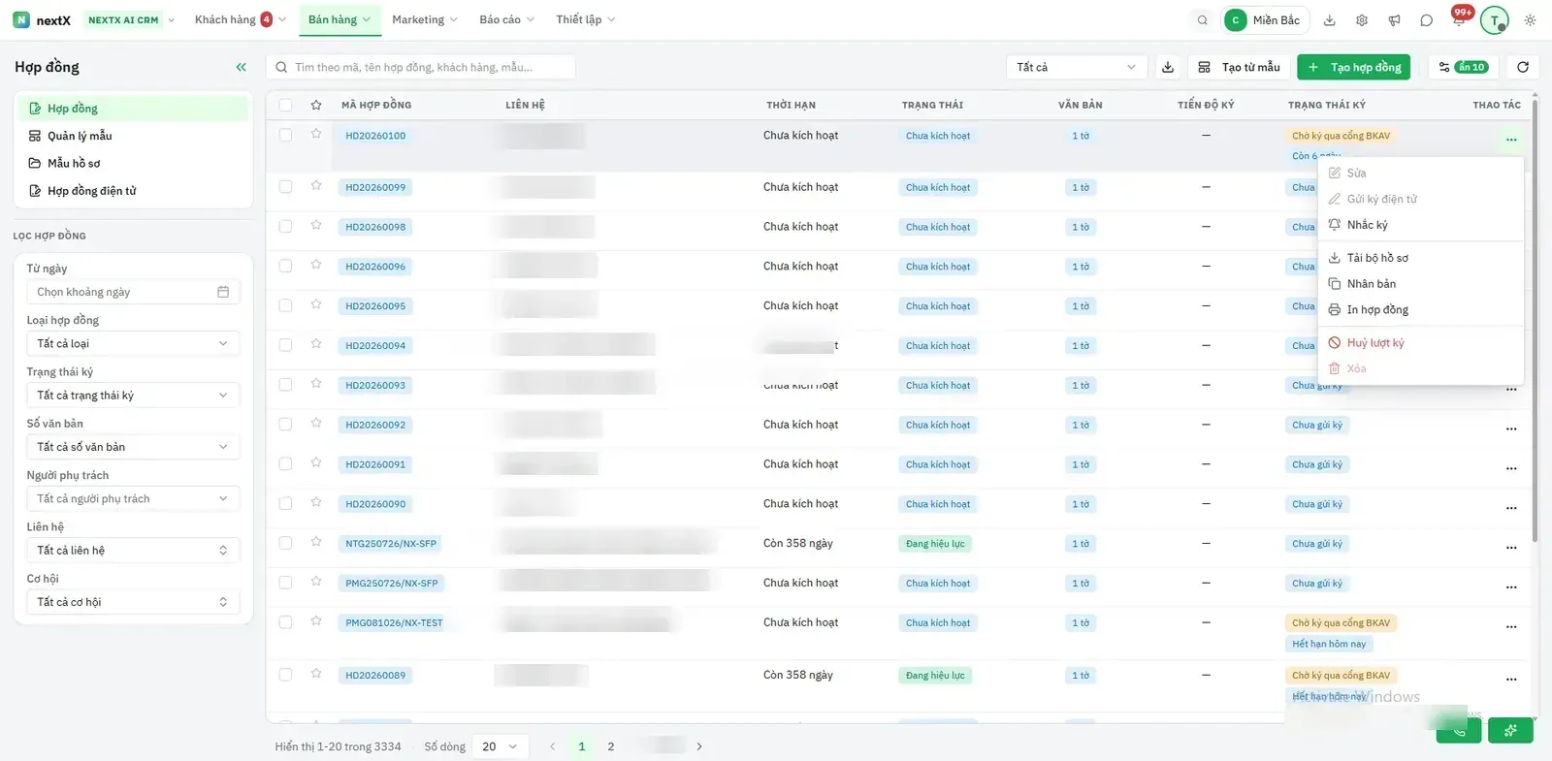Expand the Loại hợp đồng dropdown

(x=133, y=343)
